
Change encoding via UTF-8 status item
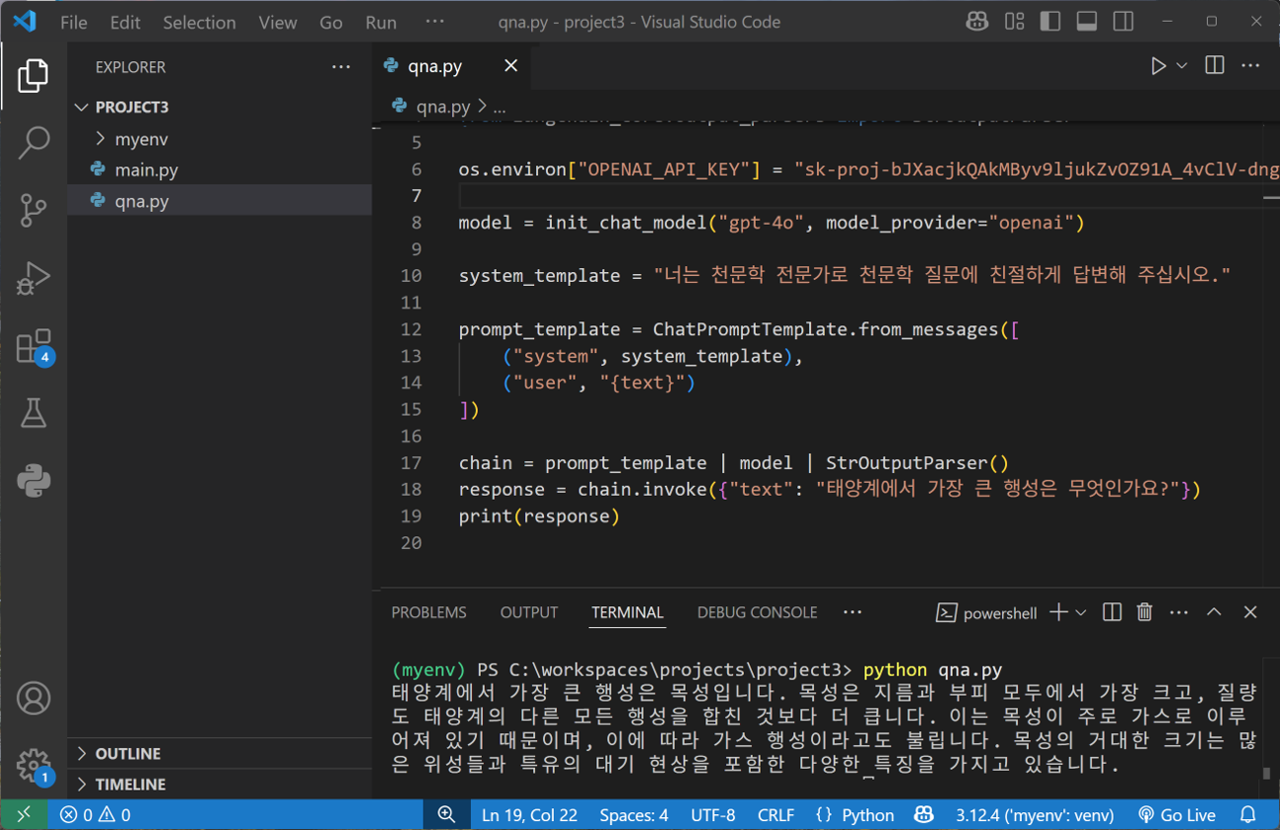(x=712, y=815)
